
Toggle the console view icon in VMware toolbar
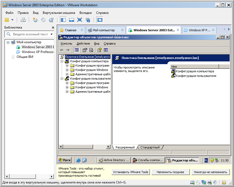[100, 20]
